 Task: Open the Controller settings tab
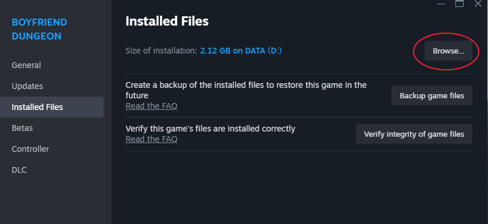(30, 149)
